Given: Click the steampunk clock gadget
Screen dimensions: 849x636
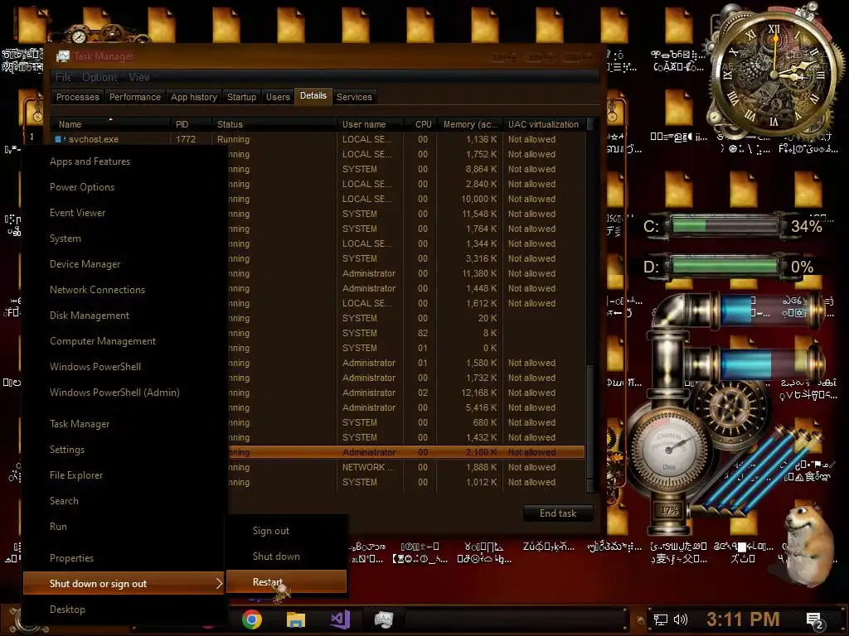Looking at the screenshot, I should 774,73.
